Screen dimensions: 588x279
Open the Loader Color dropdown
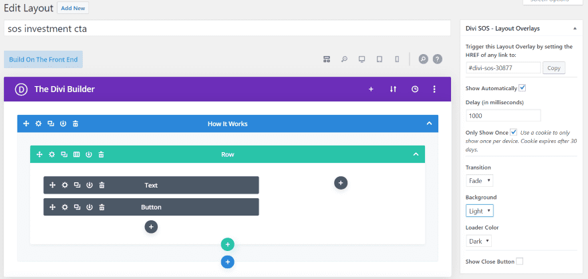(480, 241)
